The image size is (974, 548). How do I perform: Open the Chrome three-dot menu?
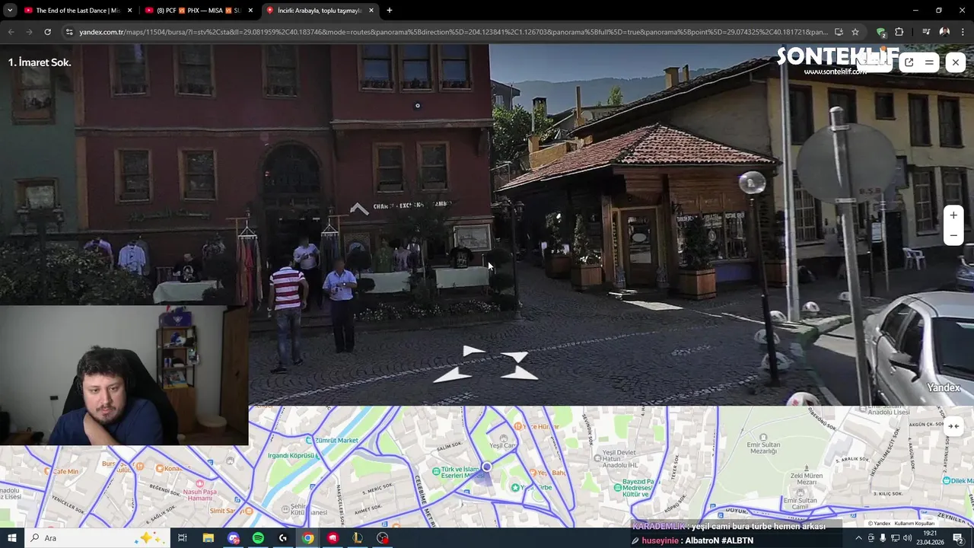(962, 32)
